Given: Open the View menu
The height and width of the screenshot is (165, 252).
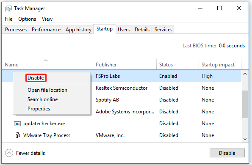Looking at the screenshot, I should pyautogui.click(x=47, y=19).
